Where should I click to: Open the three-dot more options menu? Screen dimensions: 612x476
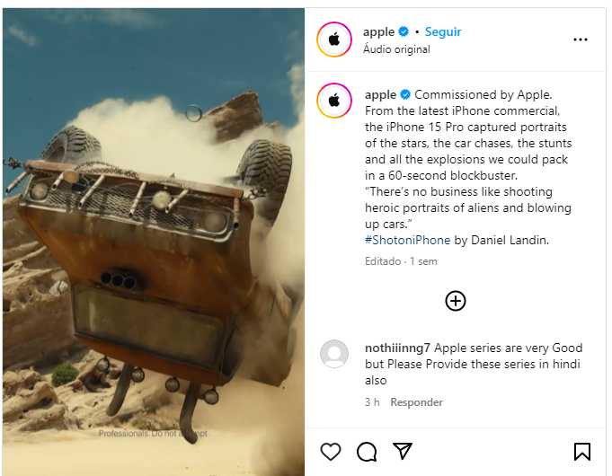pyautogui.click(x=581, y=40)
